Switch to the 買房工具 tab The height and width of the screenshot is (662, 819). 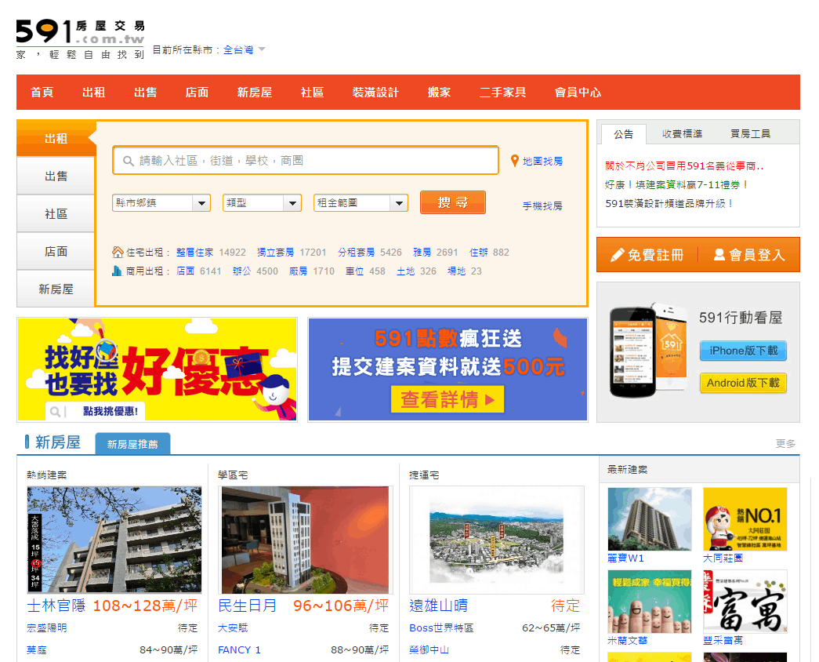point(751,134)
